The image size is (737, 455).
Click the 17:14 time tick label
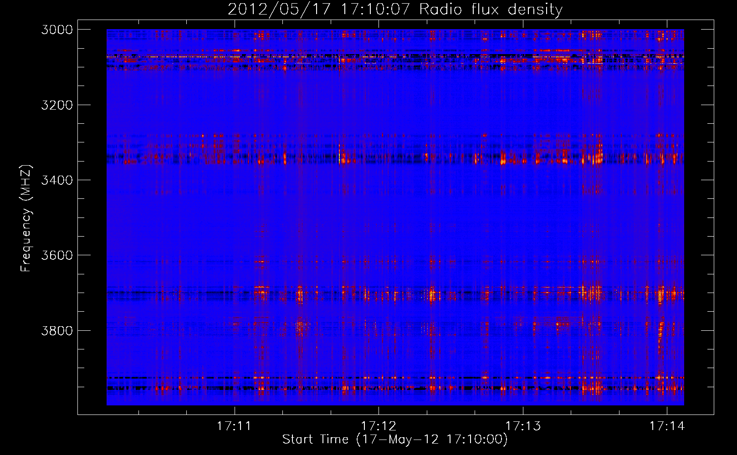click(667, 426)
